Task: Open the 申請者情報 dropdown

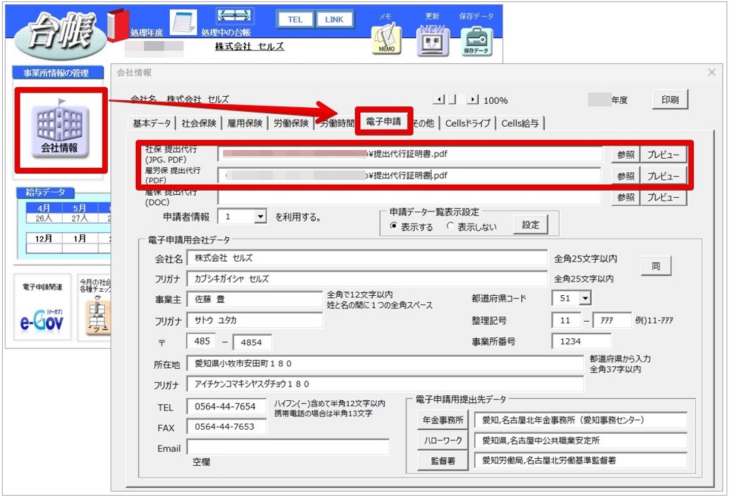Action: coord(260,217)
